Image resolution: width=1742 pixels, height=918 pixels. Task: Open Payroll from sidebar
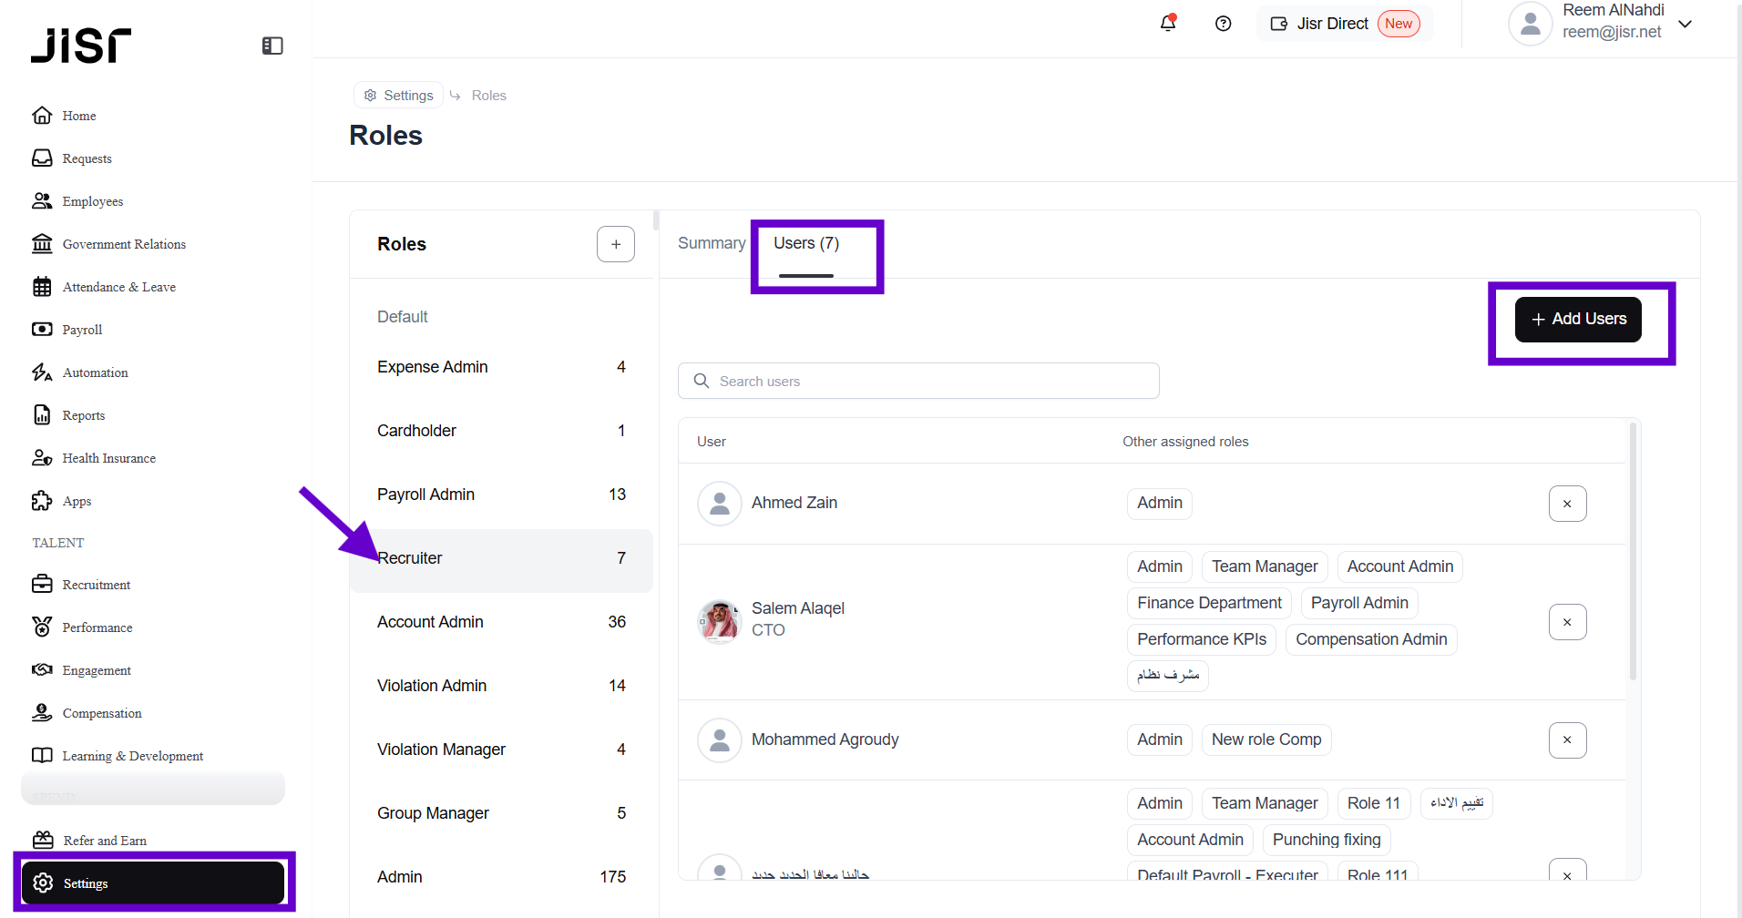click(82, 330)
